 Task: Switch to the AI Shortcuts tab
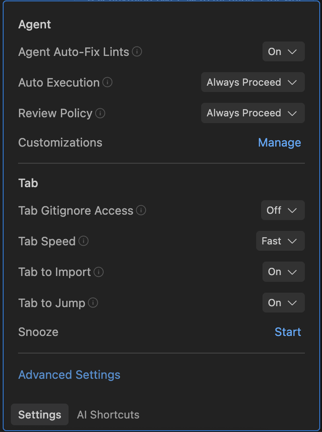[108, 414]
